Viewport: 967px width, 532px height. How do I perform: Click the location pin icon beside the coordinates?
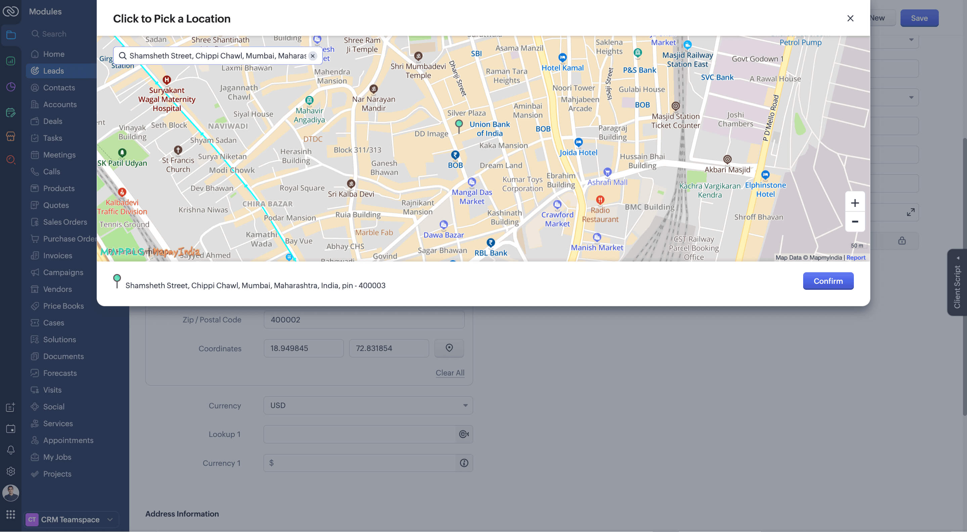point(449,348)
